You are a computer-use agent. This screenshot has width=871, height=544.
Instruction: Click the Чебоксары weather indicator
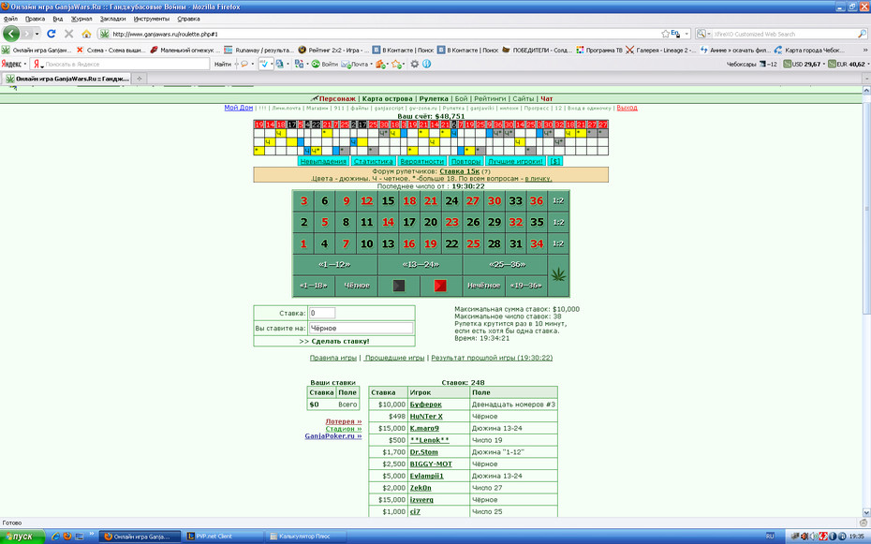pos(751,64)
